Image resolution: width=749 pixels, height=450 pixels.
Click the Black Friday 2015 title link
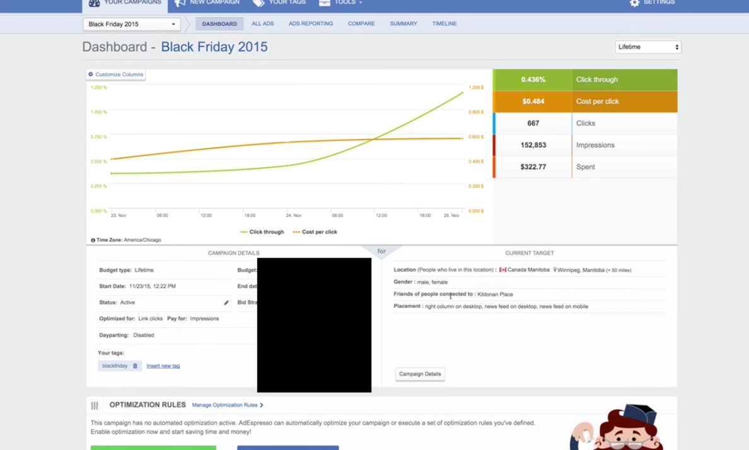(x=214, y=47)
